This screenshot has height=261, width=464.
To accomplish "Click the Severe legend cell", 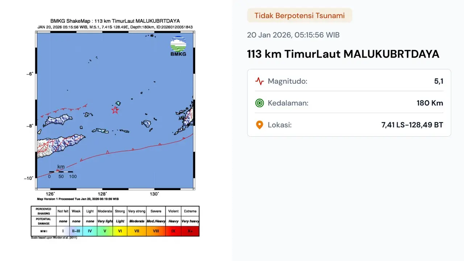I will (156, 211).
